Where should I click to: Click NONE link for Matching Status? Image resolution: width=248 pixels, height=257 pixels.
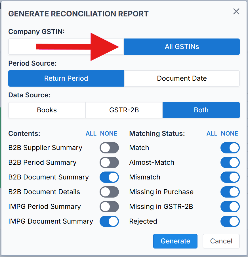point(230,134)
